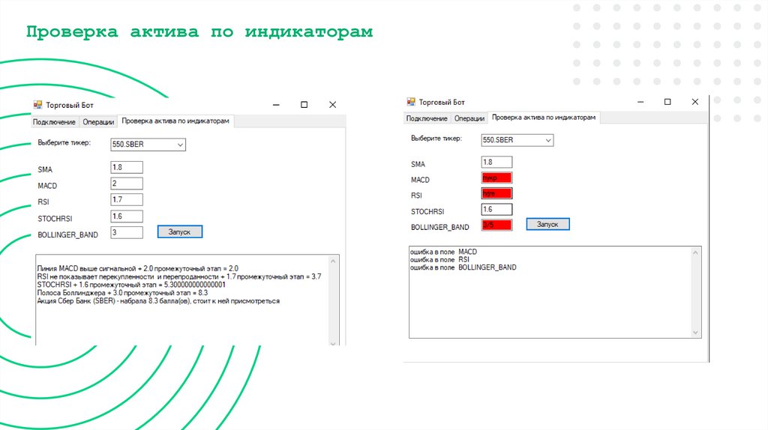The width and height of the screenshot is (768, 430).
Task: Click the red MACD error field in right window
Action: 496,178
